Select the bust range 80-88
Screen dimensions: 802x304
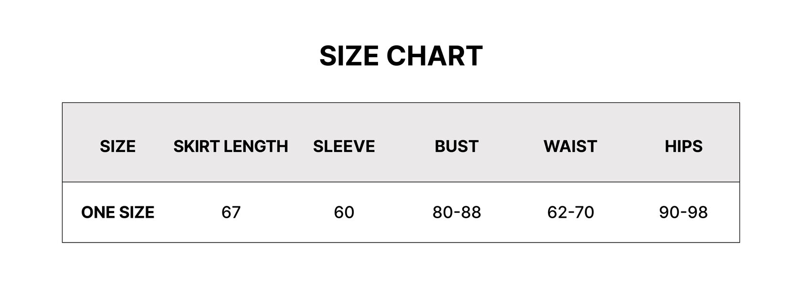456,212
